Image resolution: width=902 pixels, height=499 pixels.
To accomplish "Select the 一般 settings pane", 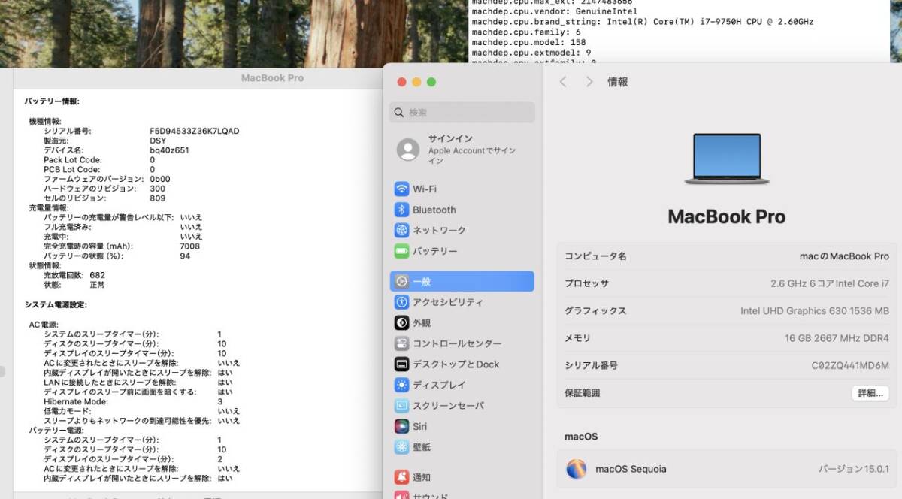I will 419,280.
